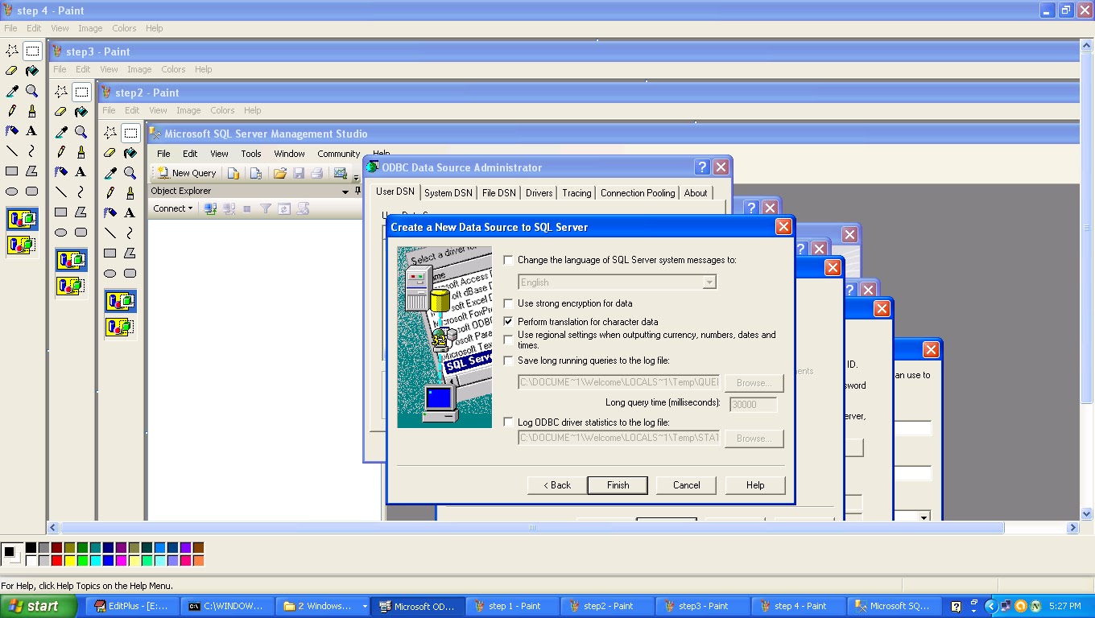Screen dimensions: 1095x618
Task: Choose the Eraser tool in step 4 Paint
Action: (12, 71)
